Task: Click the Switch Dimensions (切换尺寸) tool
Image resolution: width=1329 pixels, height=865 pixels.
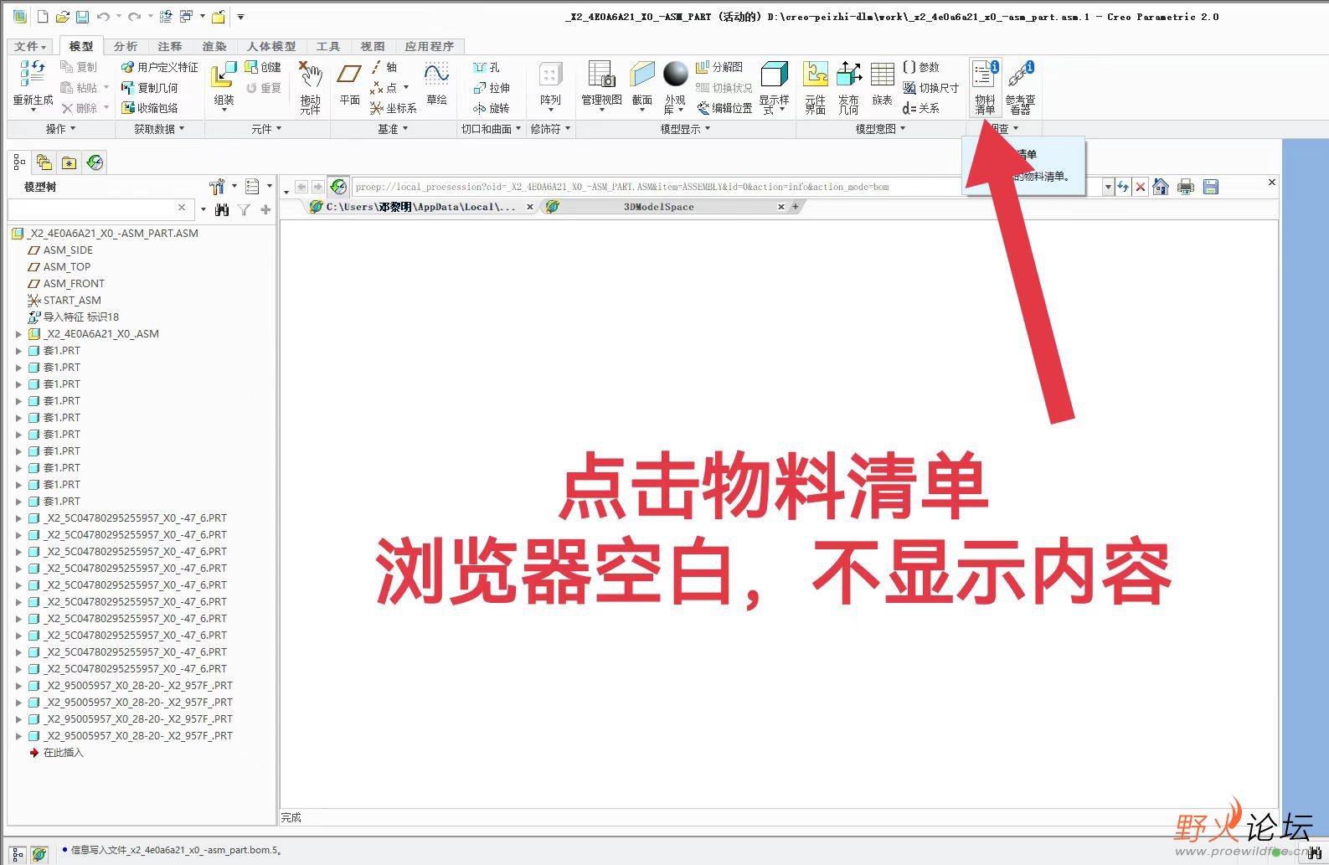Action: coord(930,88)
